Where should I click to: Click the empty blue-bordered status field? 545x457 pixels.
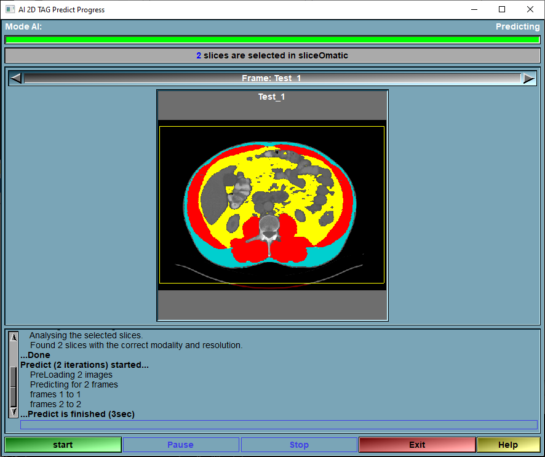[279, 424]
